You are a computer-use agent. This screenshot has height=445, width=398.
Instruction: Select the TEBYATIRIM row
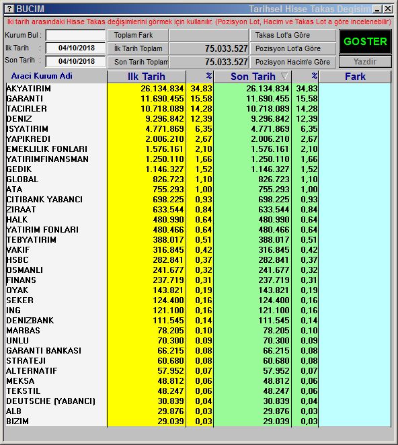198,240
